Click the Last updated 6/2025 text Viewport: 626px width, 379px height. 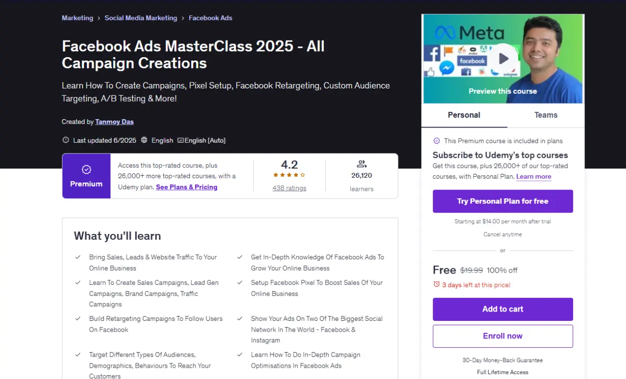(105, 140)
